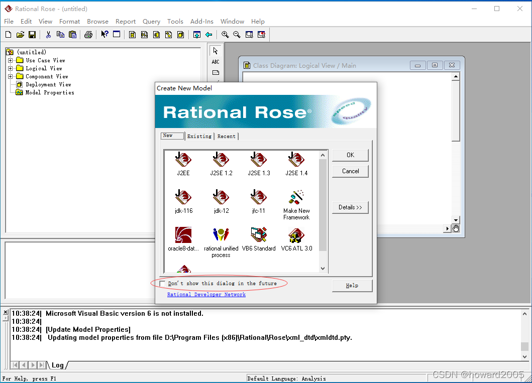Select the jdk-116 framework icon
This screenshot has width=532, height=383.
pos(183,202)
